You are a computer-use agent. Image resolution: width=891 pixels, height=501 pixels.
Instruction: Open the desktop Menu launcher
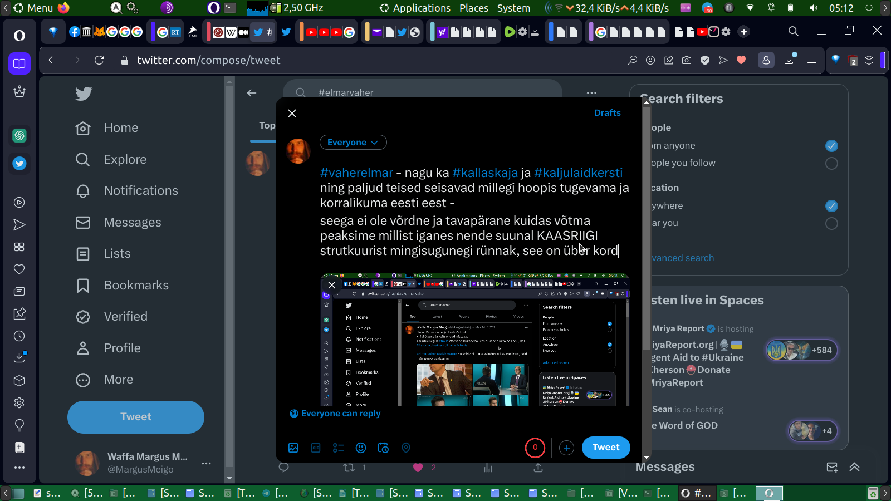[x=33, y=8]
